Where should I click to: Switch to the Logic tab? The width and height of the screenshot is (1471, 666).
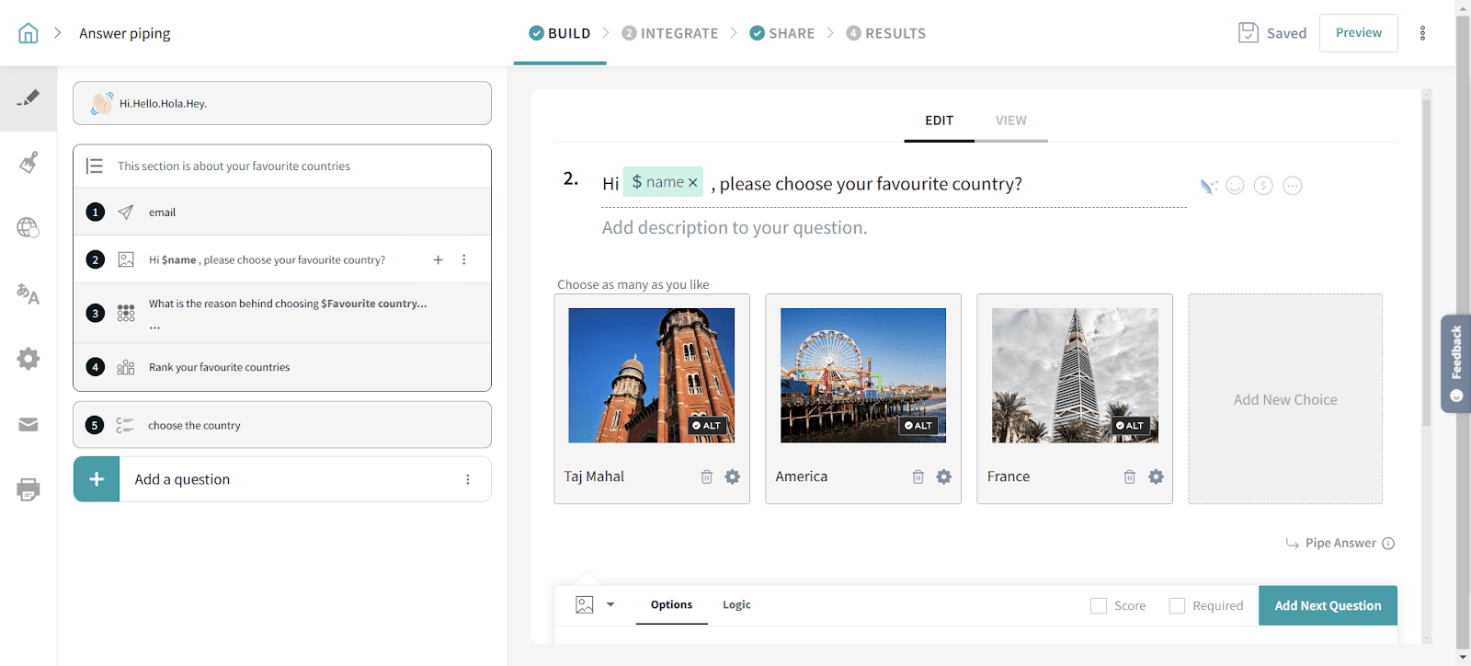(736, 604)
